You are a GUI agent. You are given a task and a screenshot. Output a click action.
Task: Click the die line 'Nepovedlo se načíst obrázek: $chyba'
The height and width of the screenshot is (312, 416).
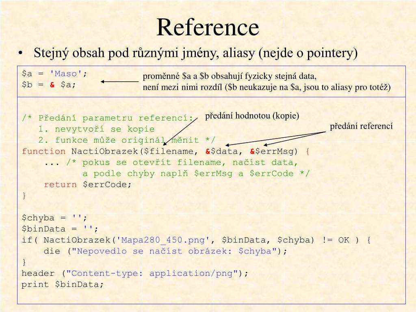pyautogui.click(x=165, y=251)
